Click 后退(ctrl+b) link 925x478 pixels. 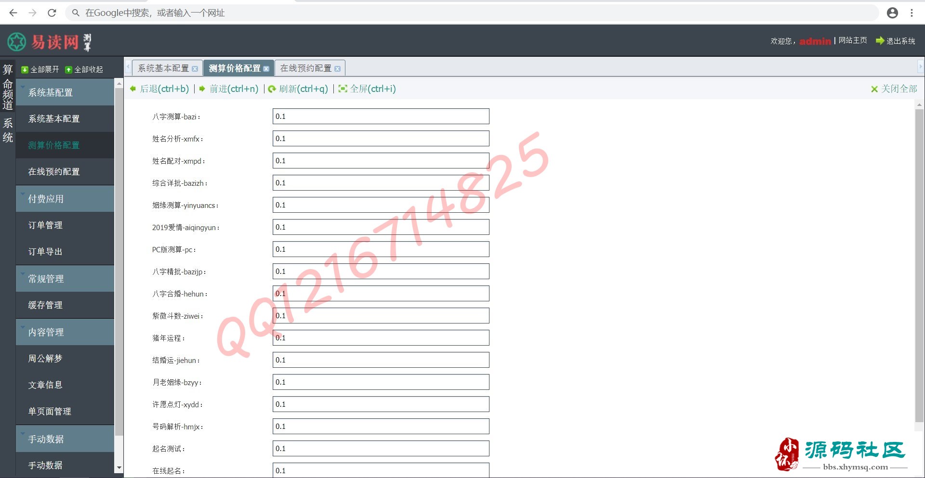click(x=164, y=89)
